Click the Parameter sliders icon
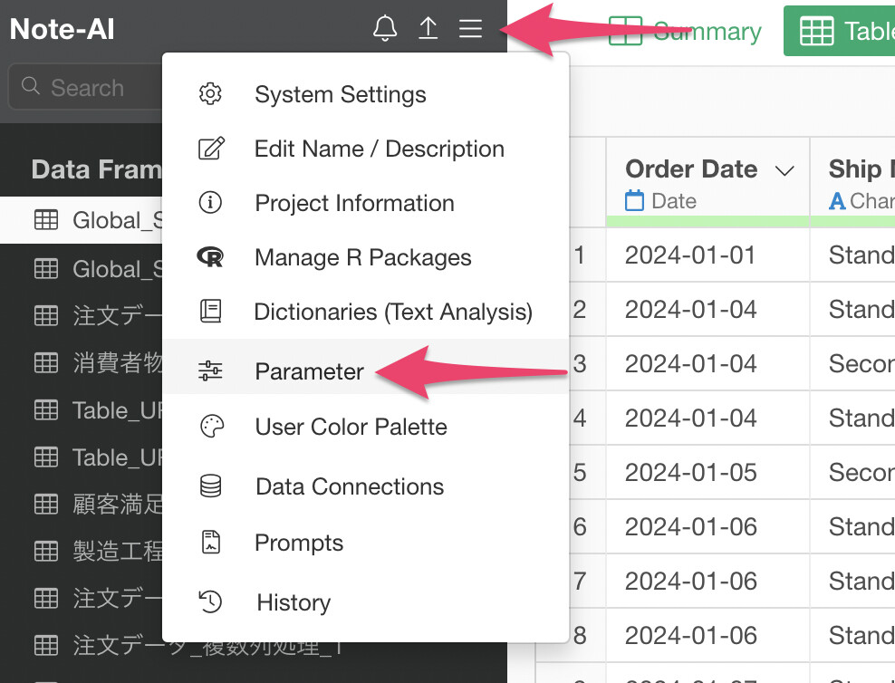The height and width of the screenshot is (683, 895). pos(210,370)
